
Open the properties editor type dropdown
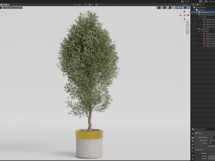tap(193, 129)
